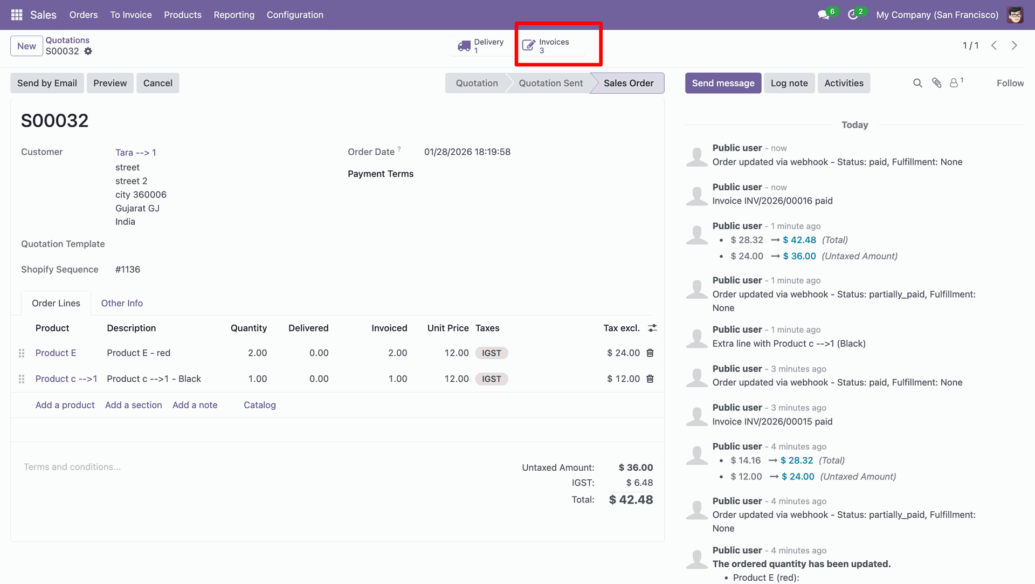The width and height of the screenshot is (1035, 584).
Task: Open the activities clock icon
Action: coord(853,15)
